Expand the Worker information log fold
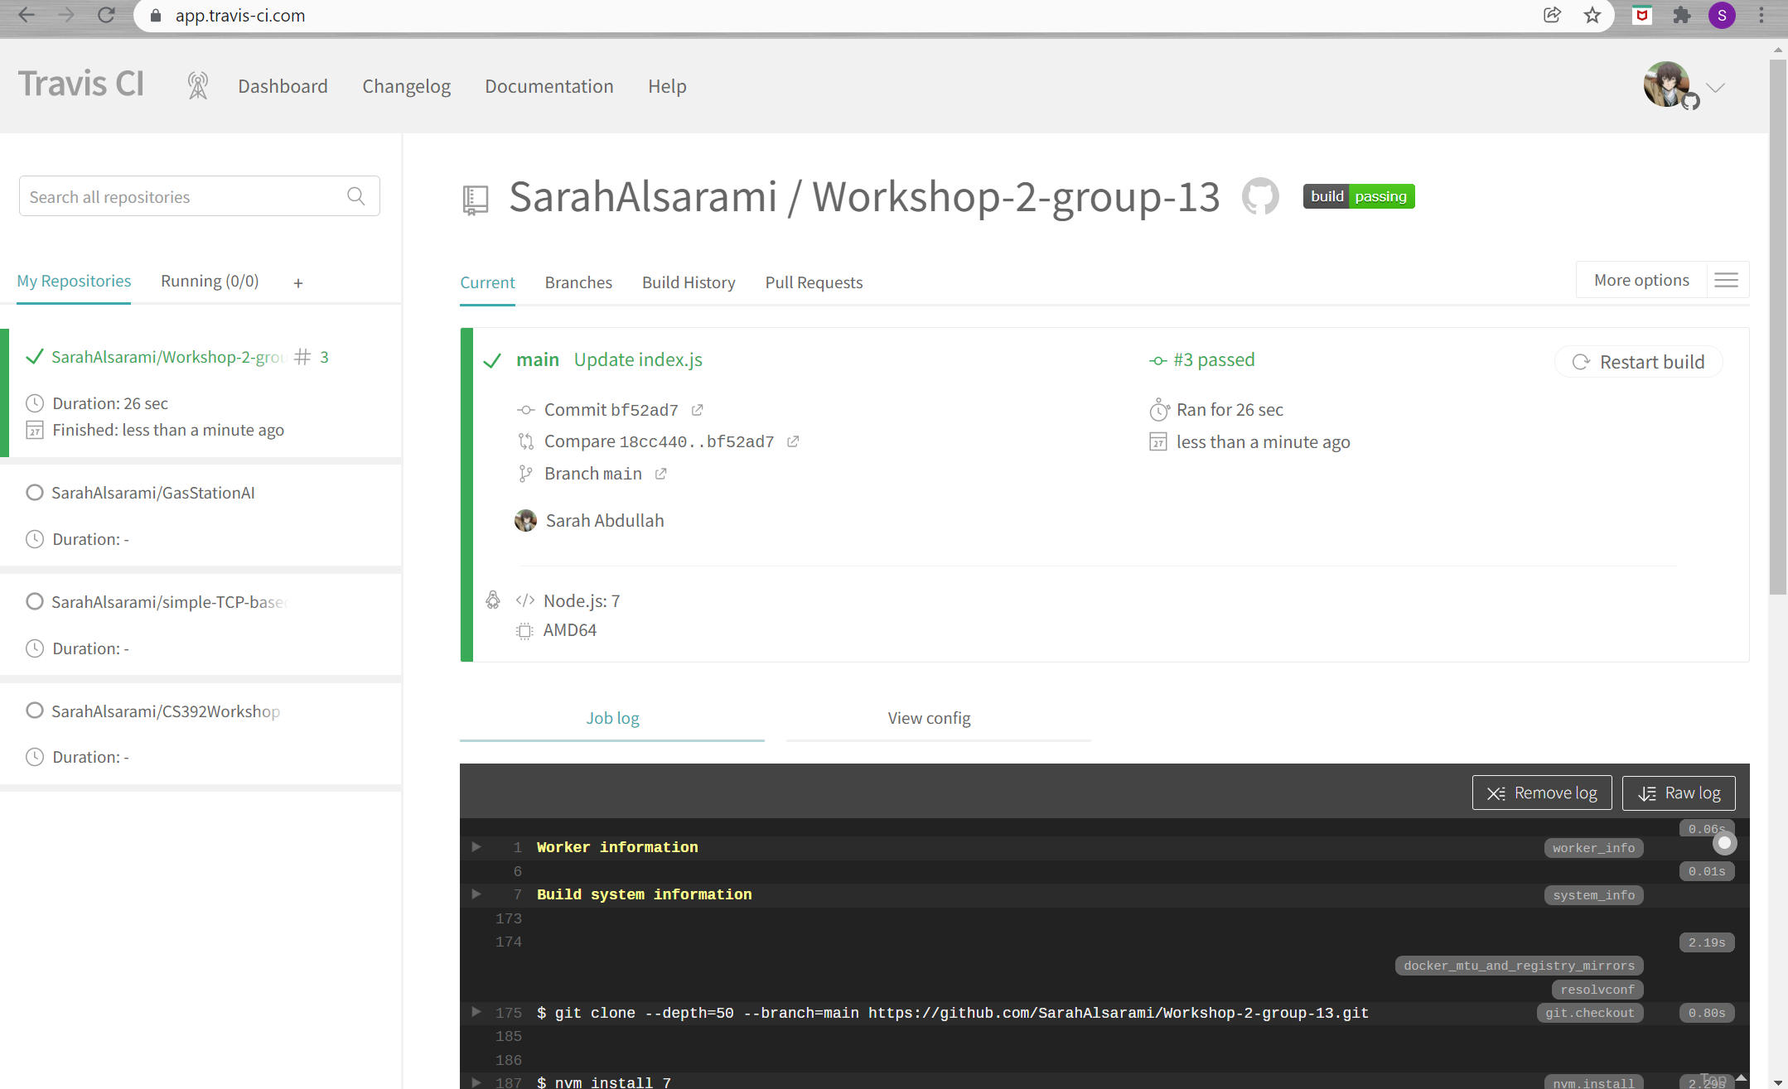The width and height of the screenshot is (1788, 1089). tap(476, 846)
